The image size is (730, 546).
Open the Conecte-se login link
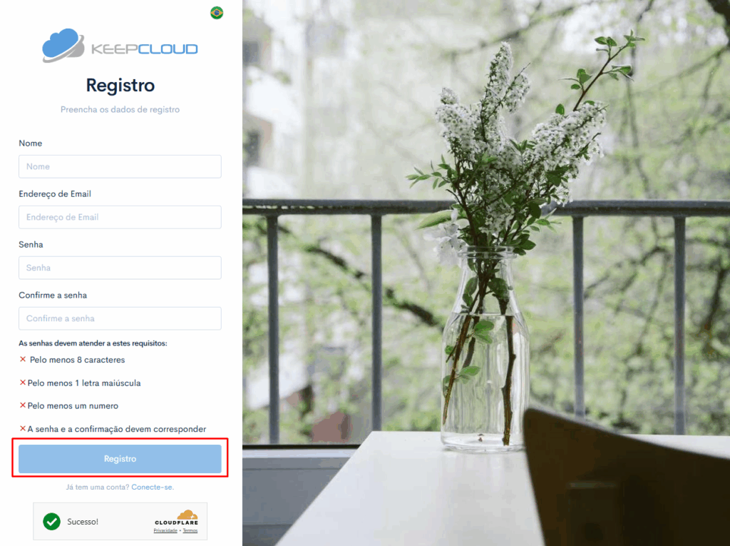coord(153,487)
